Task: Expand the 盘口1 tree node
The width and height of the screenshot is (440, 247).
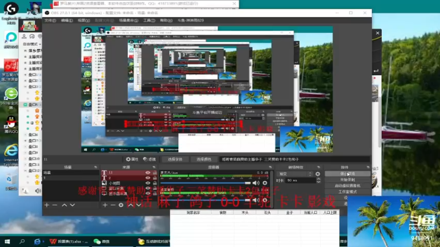Action: [25, 75]
